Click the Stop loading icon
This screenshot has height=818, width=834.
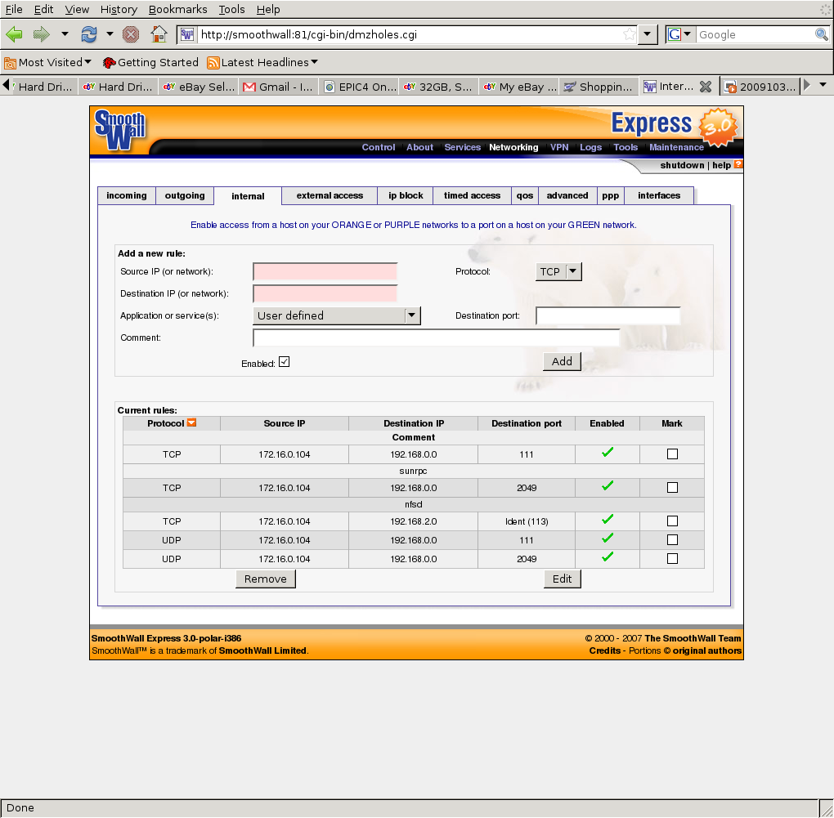(130, 34)
